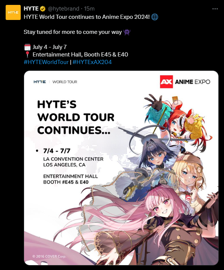Click the AX Anime Expo logo
Image resolution: width=224 pixels, height=270 pixels.
click(185, 82)
